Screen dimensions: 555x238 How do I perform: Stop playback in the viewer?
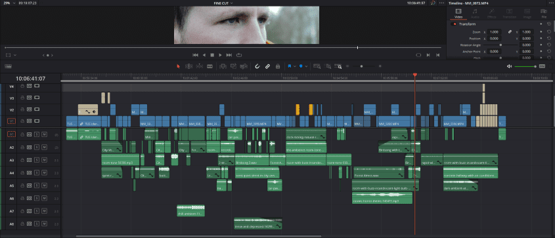tap(212, 55)
